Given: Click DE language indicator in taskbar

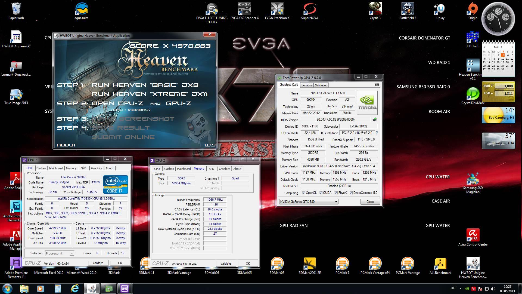Looking at the screenshot, I should [453, 288].
